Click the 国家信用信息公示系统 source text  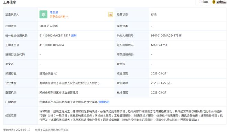[55, 130]
